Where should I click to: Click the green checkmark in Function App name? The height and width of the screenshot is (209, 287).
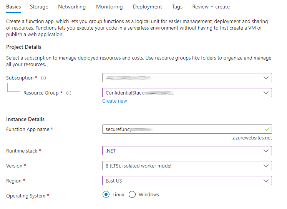click(x=267, y=129)
